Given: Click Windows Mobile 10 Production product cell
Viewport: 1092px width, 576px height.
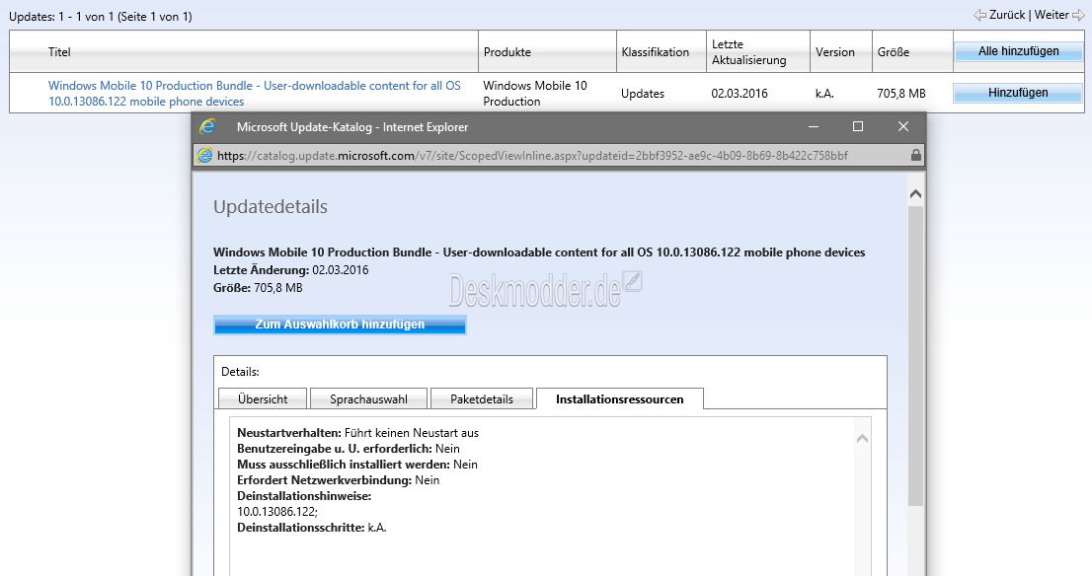Looking at the screenshot, I should (535, 94).
